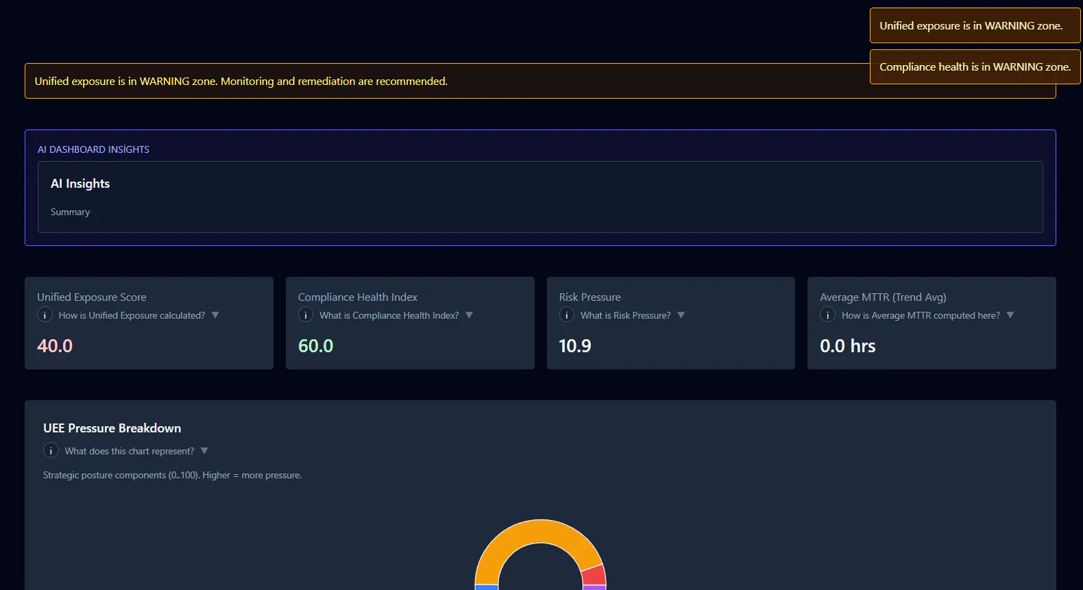Expand arrow for Compliance Health Index explanation
The image size is (1083, 590).
[x=470, y=315]
